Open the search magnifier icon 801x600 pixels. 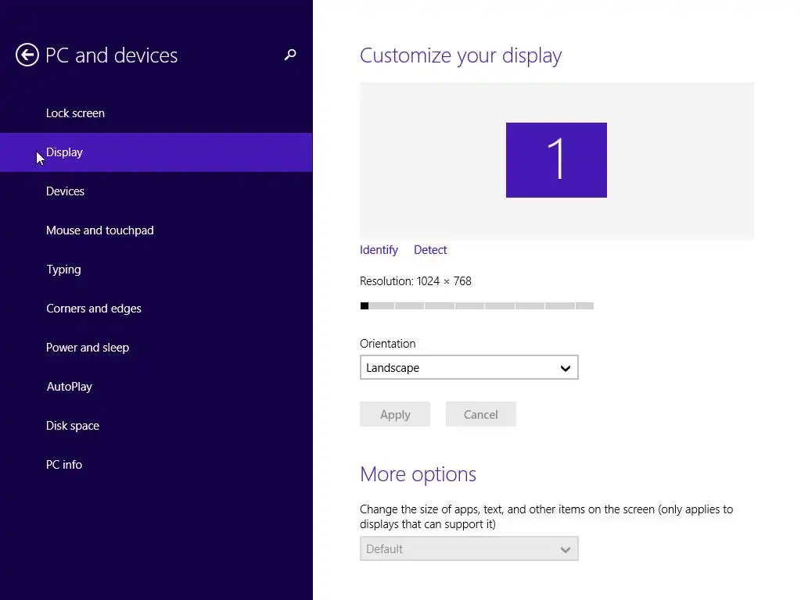click(290, 55)
